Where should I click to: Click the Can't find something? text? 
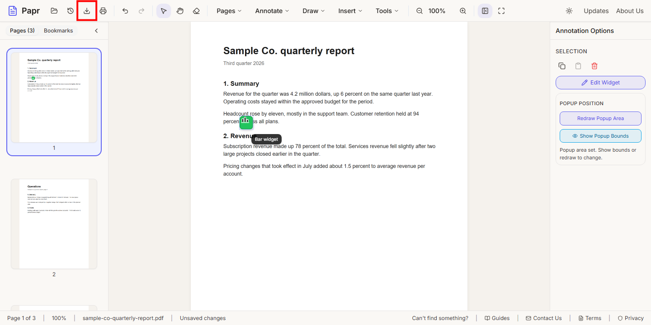pyautogui.click(x=440, y=318)
